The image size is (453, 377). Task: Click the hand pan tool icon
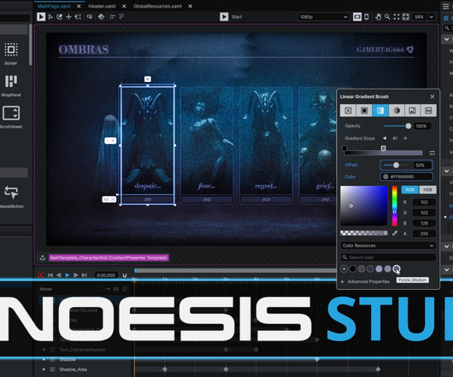(x=378, y=17)
